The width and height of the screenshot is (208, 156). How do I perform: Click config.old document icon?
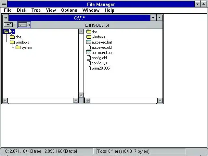coord(89,58)
